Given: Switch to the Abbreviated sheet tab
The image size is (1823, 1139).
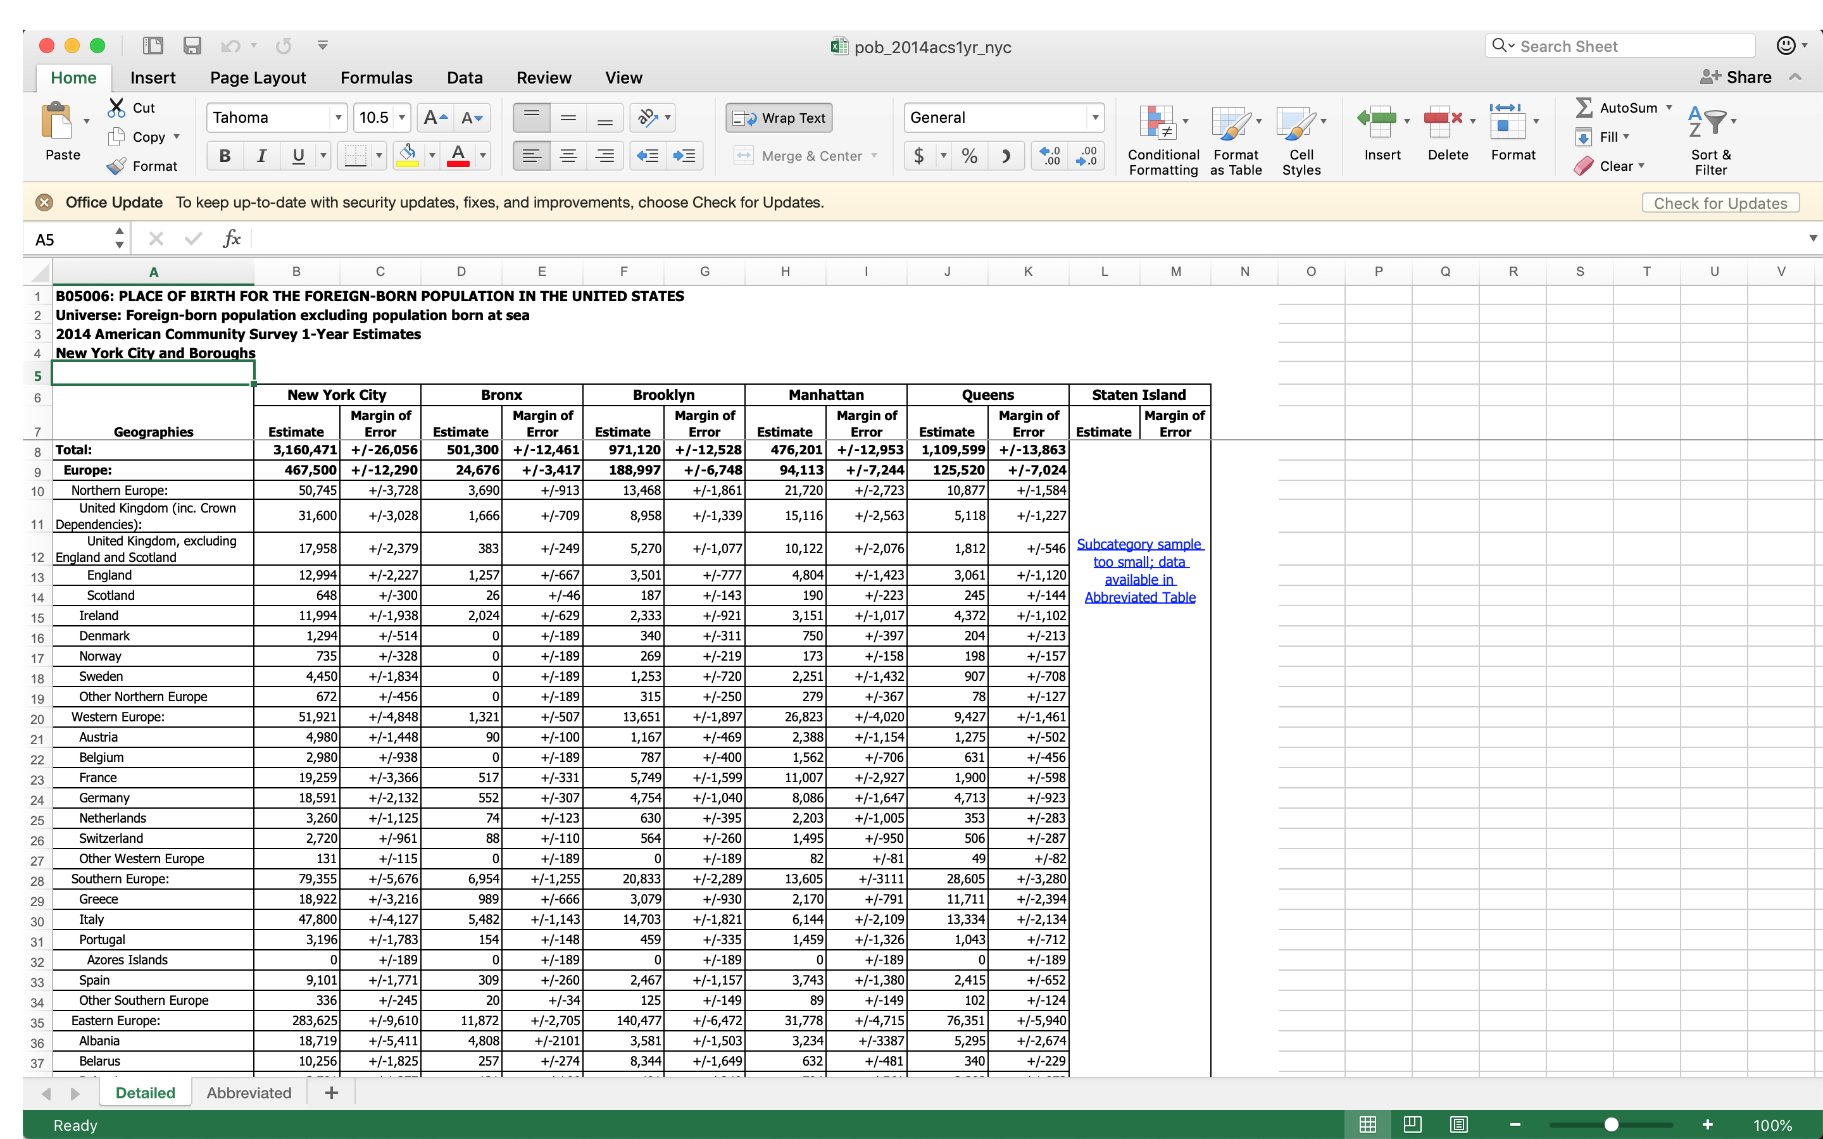Looking at the screenshot, I should coord(249,1092).
